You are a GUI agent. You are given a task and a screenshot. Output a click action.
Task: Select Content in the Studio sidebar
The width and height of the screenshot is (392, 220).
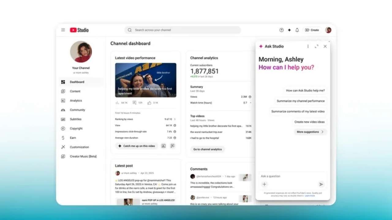click(75, 91)
